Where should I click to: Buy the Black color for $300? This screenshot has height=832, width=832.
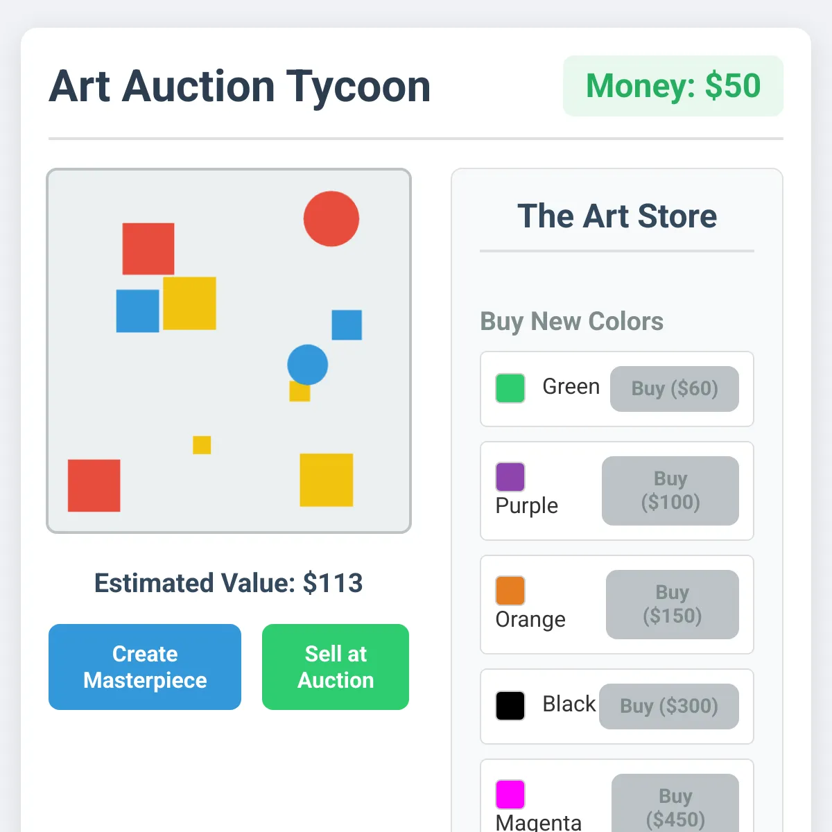(x=669, y=707)
